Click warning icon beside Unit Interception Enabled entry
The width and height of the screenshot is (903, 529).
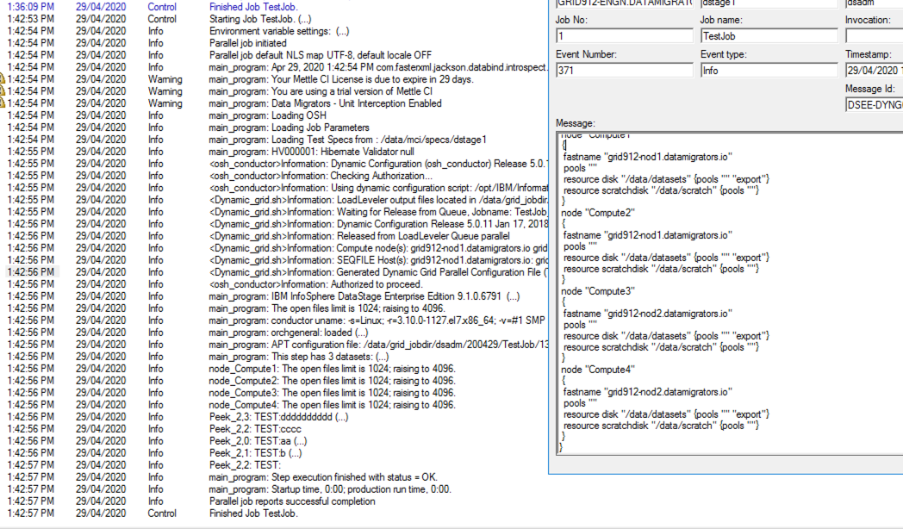[3, 103]
